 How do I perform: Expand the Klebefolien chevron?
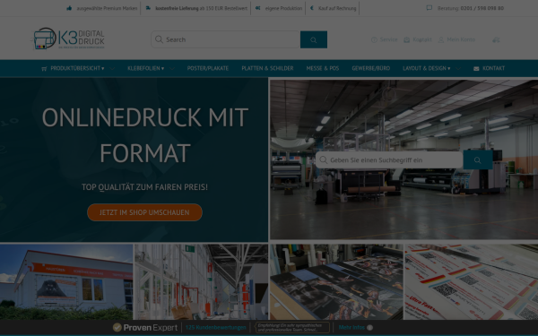click(172, 69)
